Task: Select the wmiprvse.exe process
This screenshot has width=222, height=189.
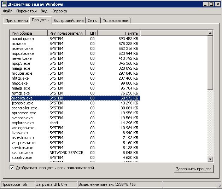Action: (x=75, y=143)
